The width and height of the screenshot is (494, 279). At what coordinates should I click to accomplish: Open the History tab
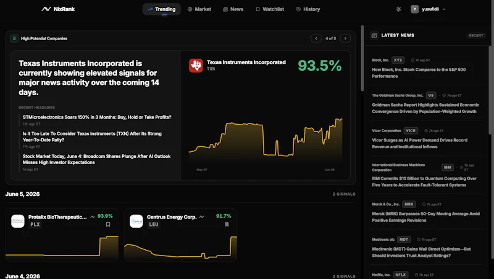(308, 9)
